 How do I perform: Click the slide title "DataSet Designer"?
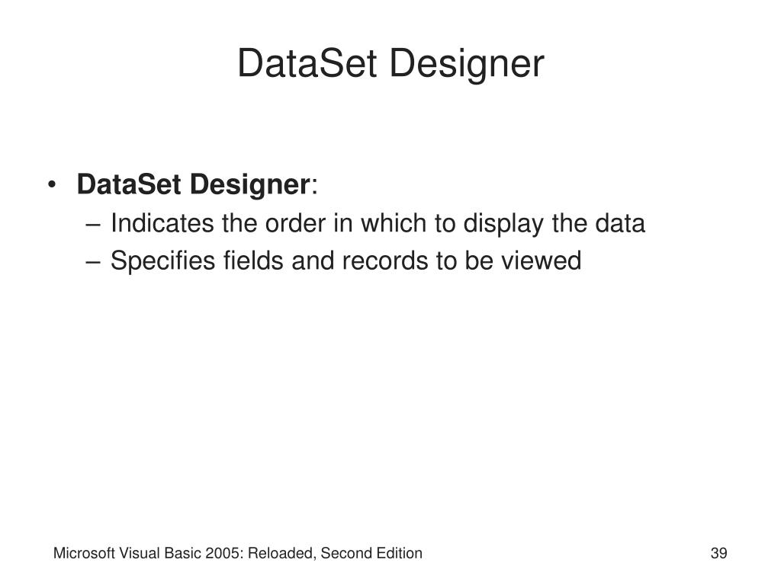(x=390, y=64)
